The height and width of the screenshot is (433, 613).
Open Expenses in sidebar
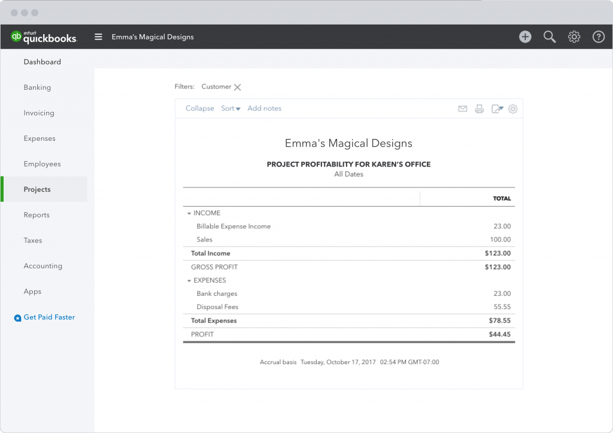tap(40, 138)
